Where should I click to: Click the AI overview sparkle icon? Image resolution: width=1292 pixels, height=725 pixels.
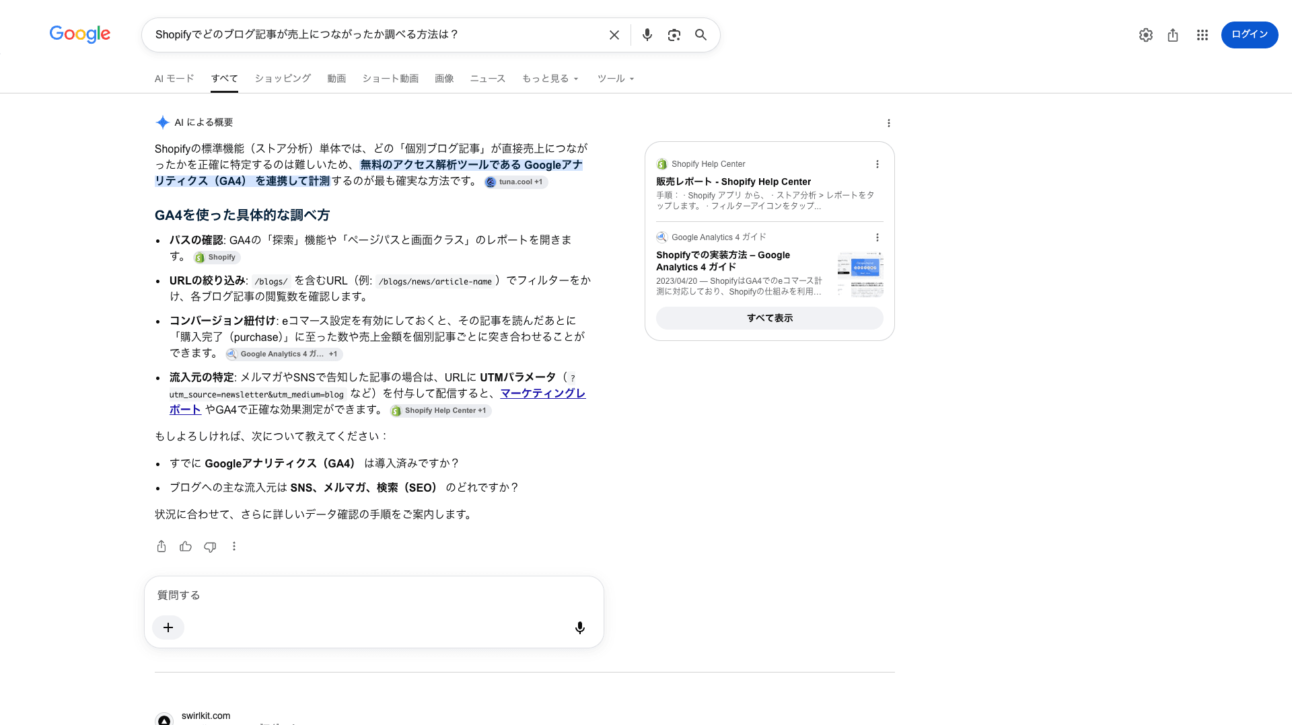[162, 122]
